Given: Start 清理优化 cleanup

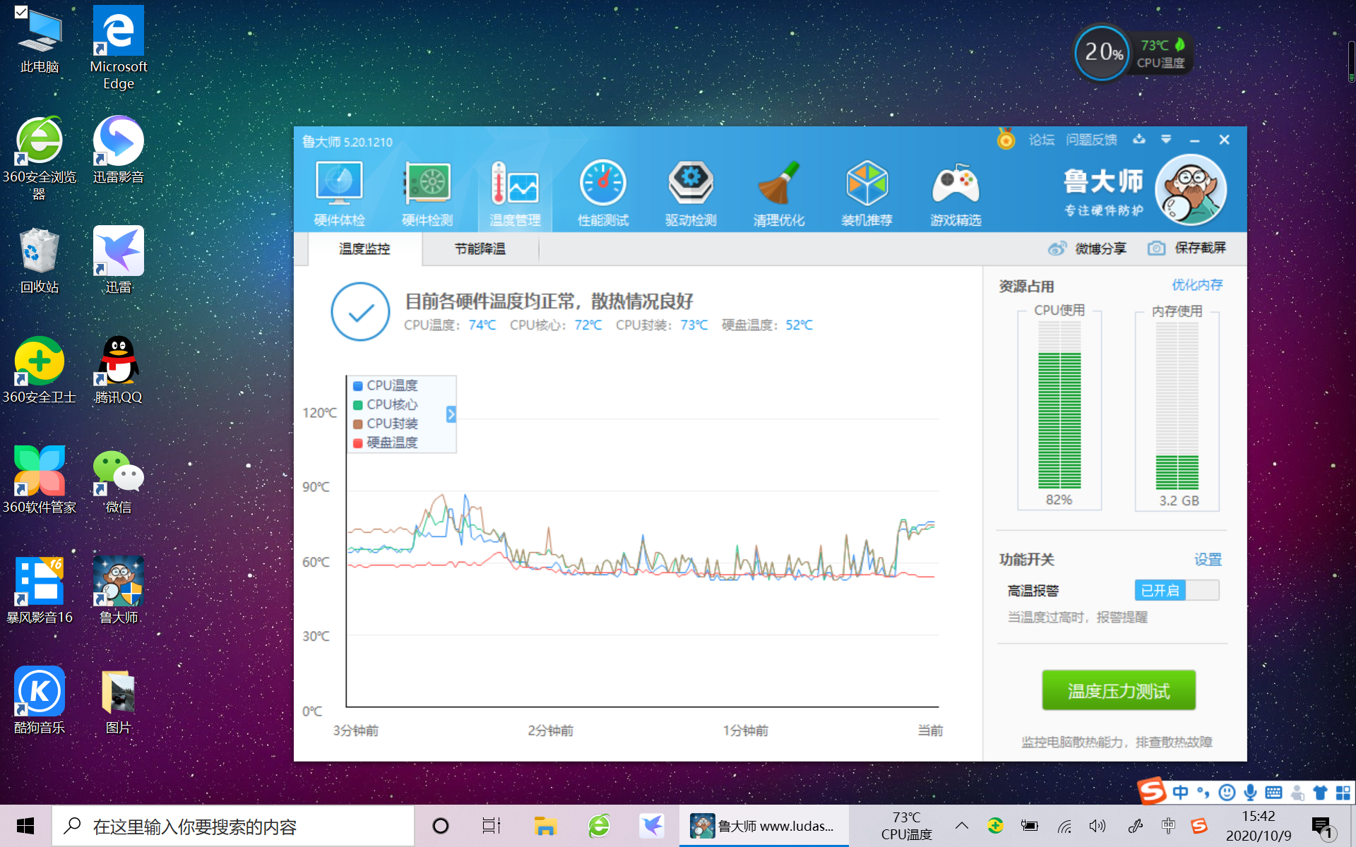Looking at the screenshot, I should 779,191.
